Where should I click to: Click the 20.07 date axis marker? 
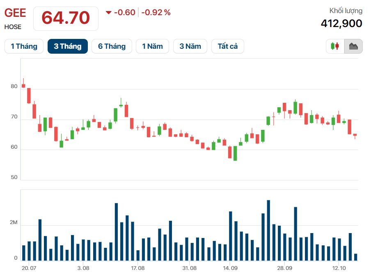coord(29,268)
